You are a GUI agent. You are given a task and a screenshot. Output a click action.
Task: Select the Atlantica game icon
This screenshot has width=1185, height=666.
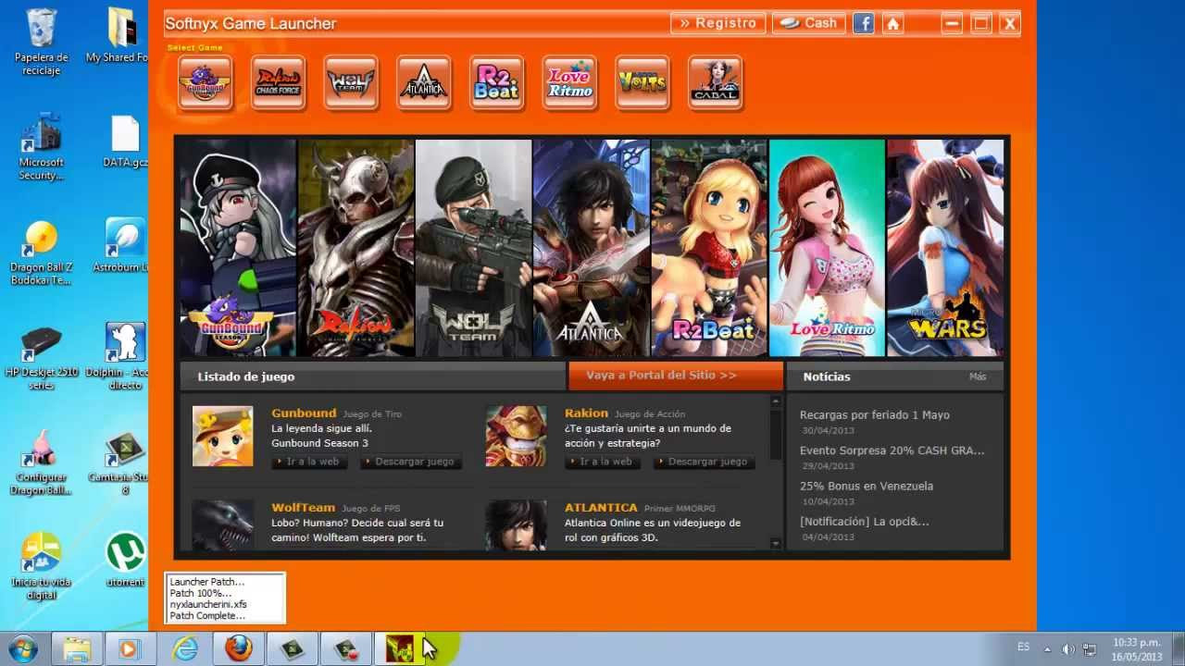click(424, 83)
